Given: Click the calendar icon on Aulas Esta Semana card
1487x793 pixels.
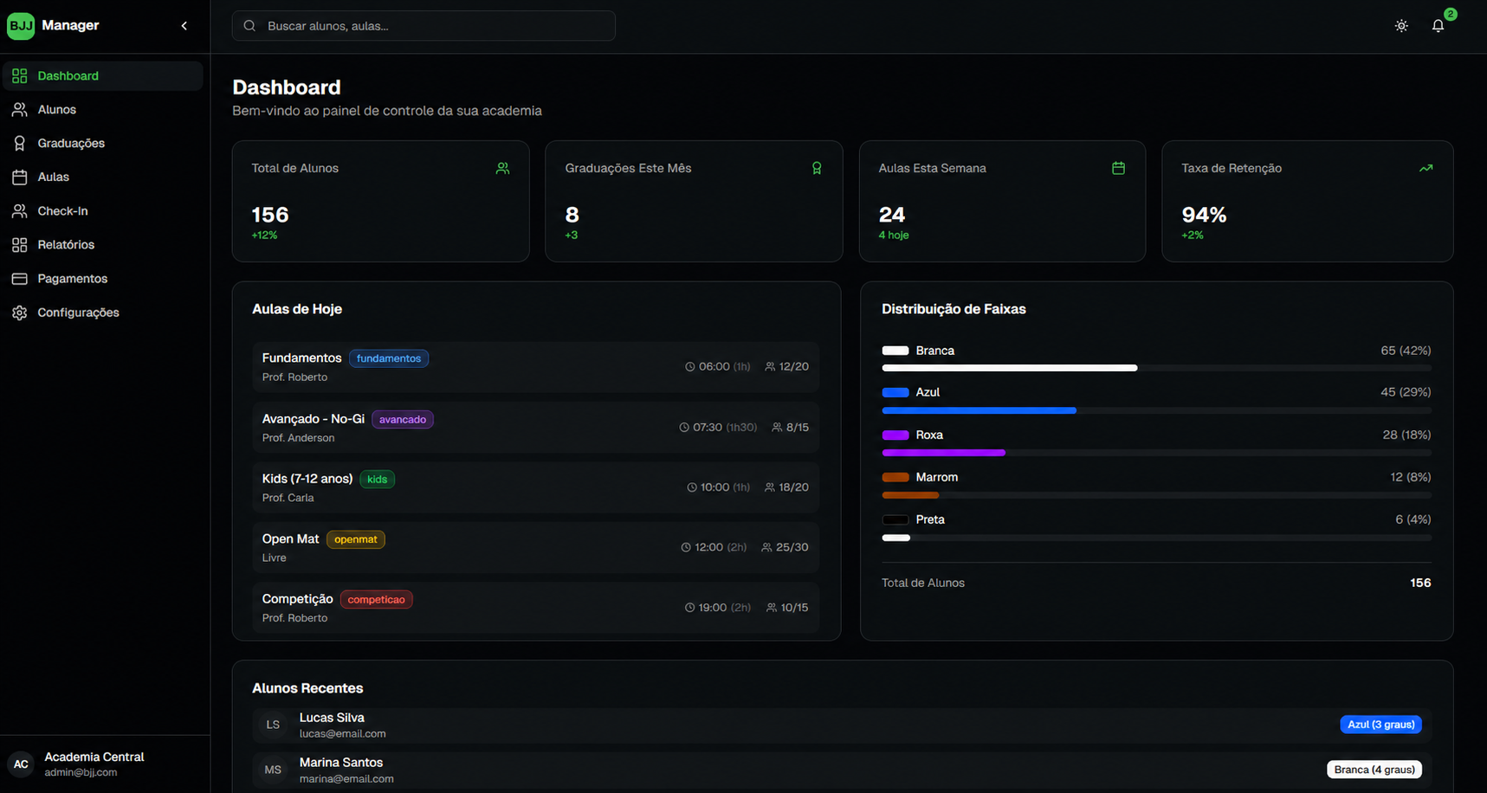Looking at the screenshot, I should [x=1118, y=168].
